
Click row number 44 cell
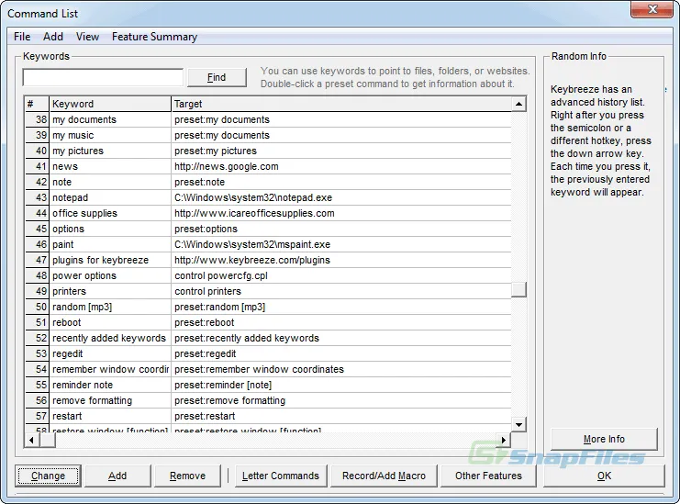[x=37, y=213]
